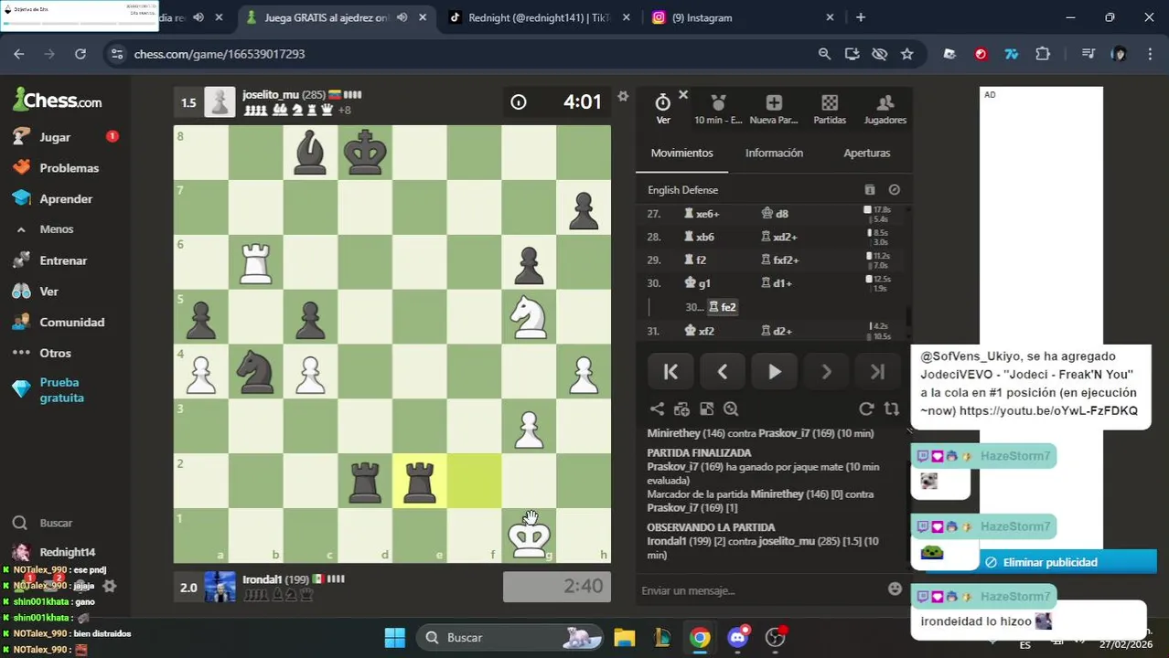Click the white knight on g5
Image resolution: width=1169 pixels, height=658 pixels.
[529, 317]
